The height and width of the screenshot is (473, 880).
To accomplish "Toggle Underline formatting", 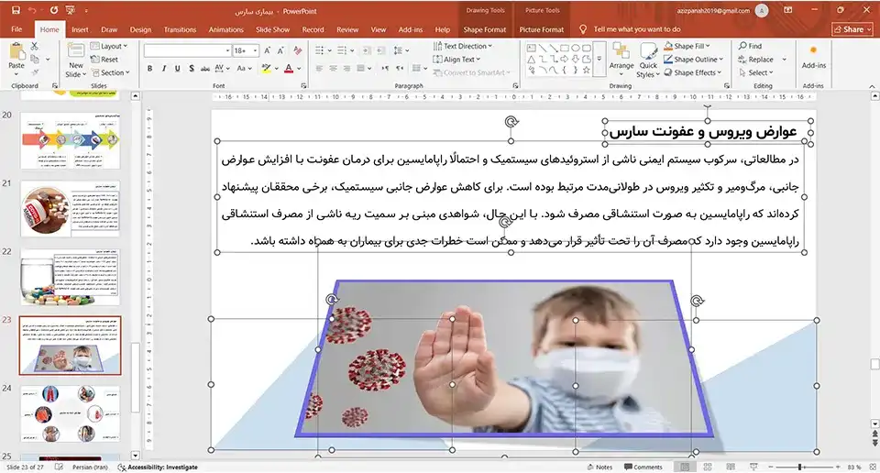I will point(177,69).
